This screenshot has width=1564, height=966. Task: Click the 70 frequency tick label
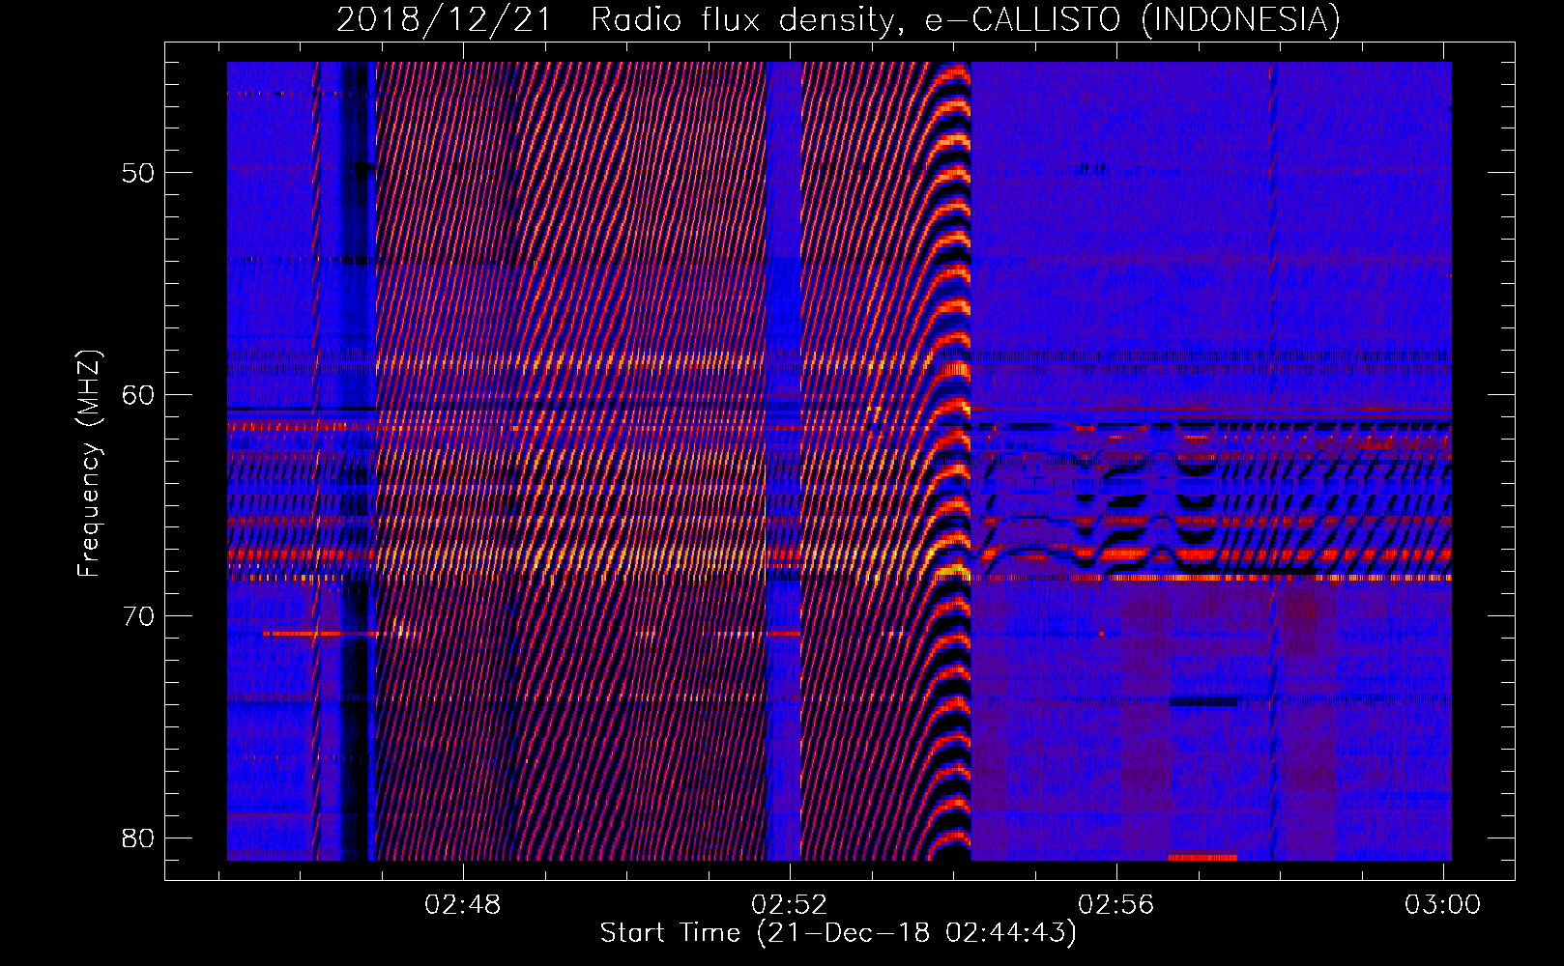(x=138, y=616)
